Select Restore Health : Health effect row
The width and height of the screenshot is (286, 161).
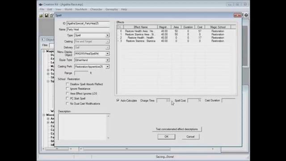[x=176, y=38]
